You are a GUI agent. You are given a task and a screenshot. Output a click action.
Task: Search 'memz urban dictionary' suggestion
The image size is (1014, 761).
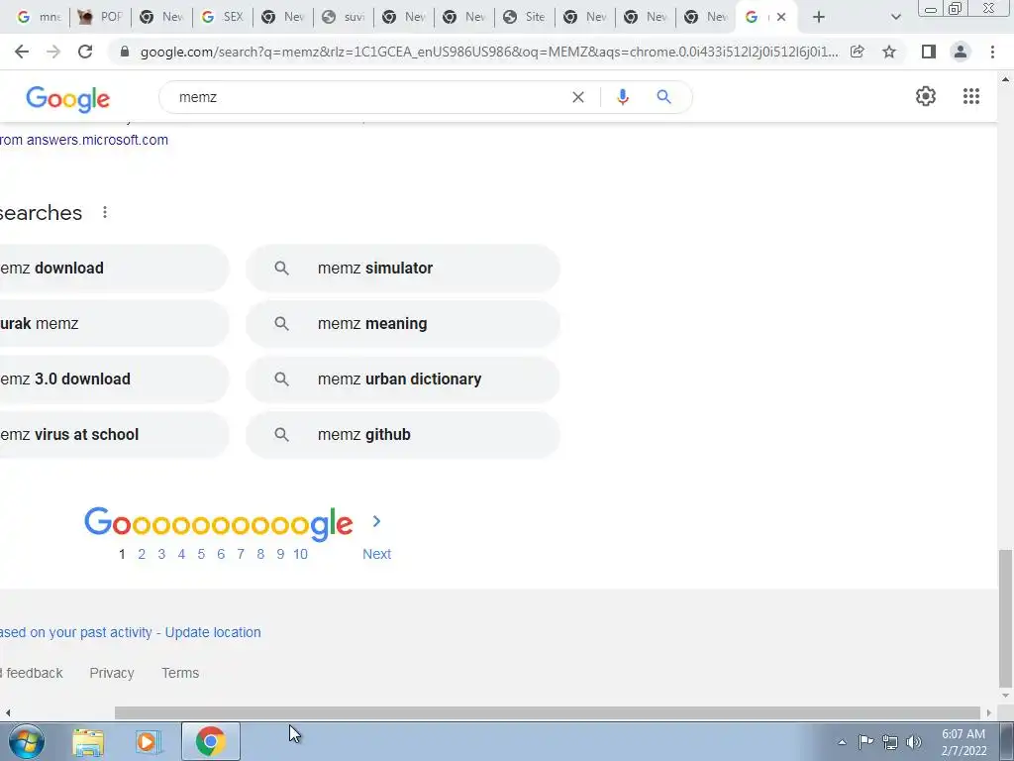403,380
